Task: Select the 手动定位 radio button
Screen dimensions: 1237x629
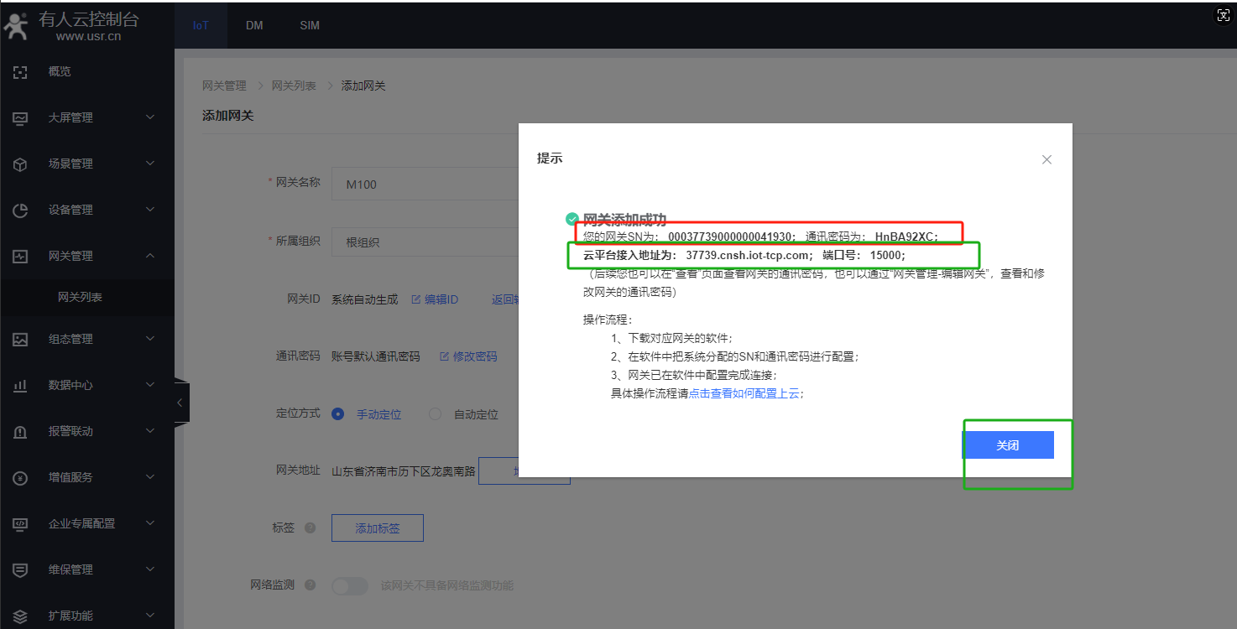Action: (338, 414)
